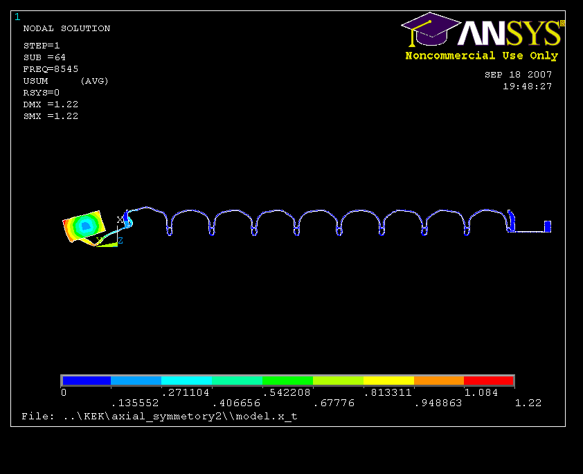Click legend value .67776
The width and height of the screenshot is (583, 474).
pos(334,403)
